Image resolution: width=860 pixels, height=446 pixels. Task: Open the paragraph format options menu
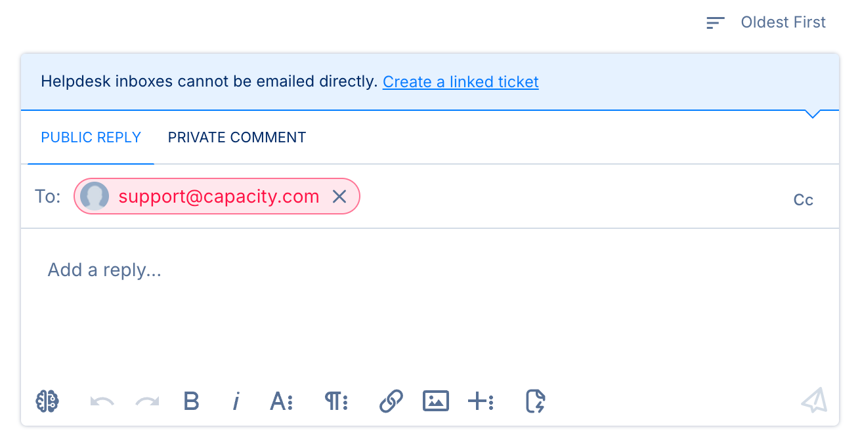pyautogui.click(x=336, y=401)
